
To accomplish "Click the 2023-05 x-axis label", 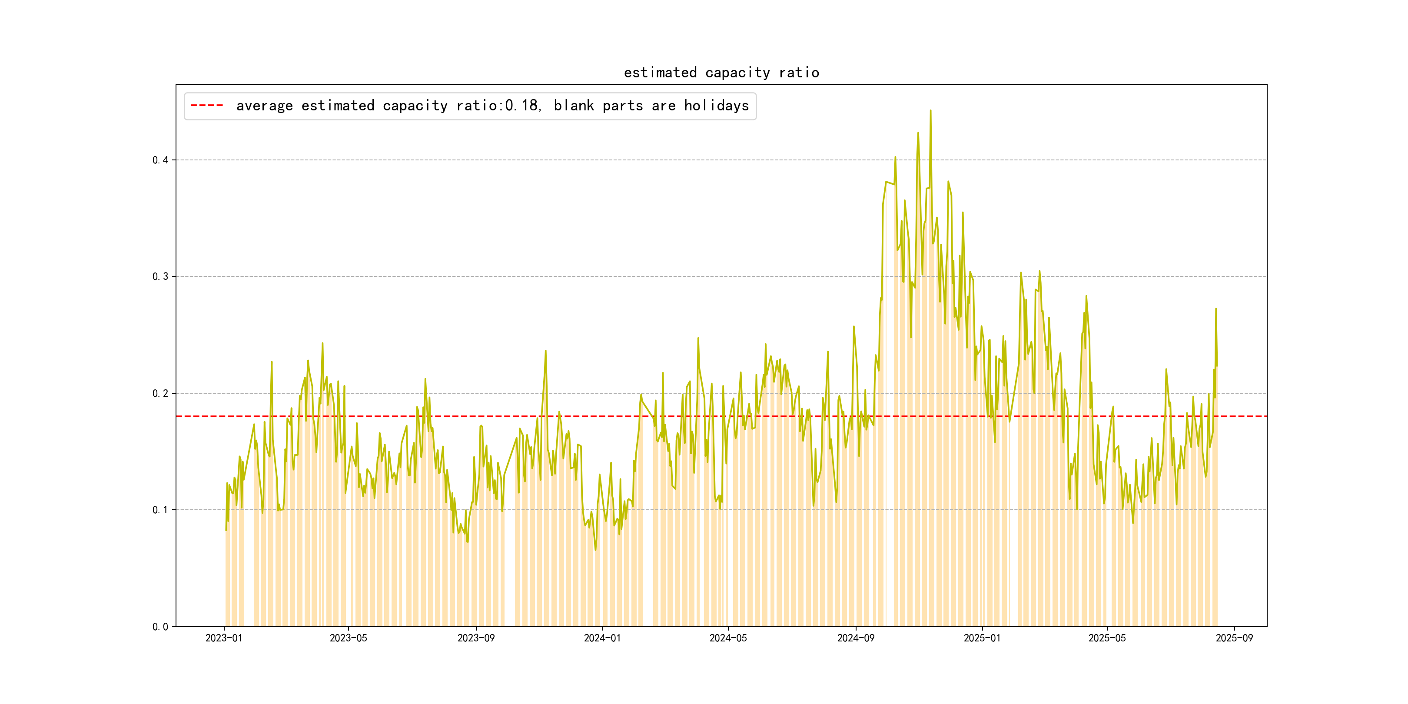I will tap(348, 638).
